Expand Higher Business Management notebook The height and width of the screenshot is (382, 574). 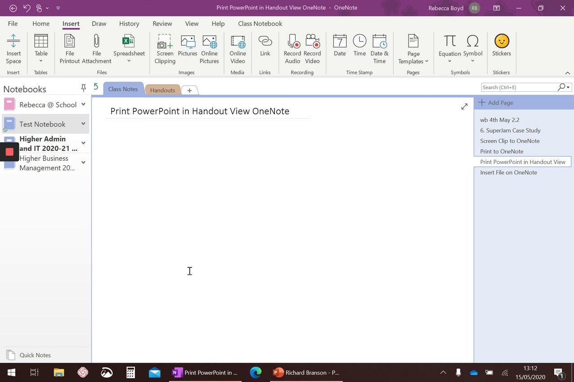[83, 163]
